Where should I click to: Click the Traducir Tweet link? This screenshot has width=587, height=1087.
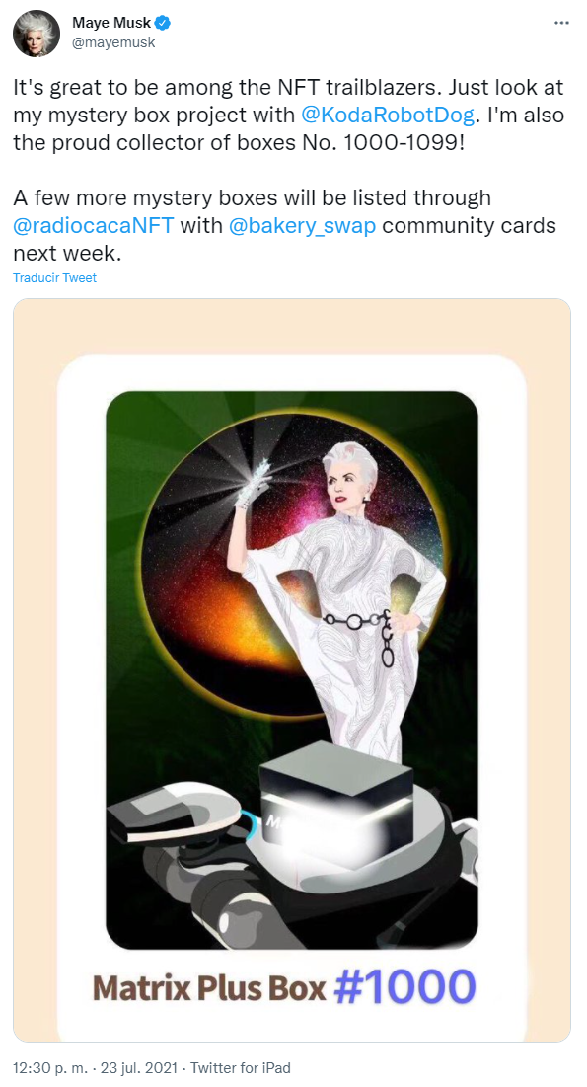coord(54,278)
